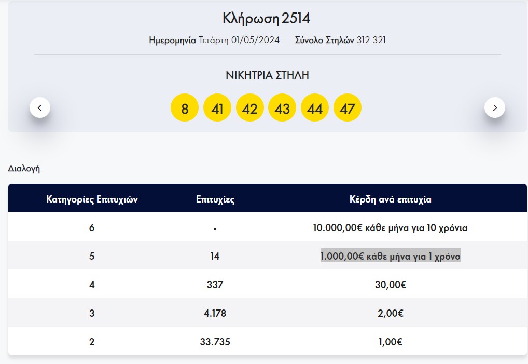Select the 337 winners cell
The width and height of the screenshot is (528, 364).
[215, 285]
